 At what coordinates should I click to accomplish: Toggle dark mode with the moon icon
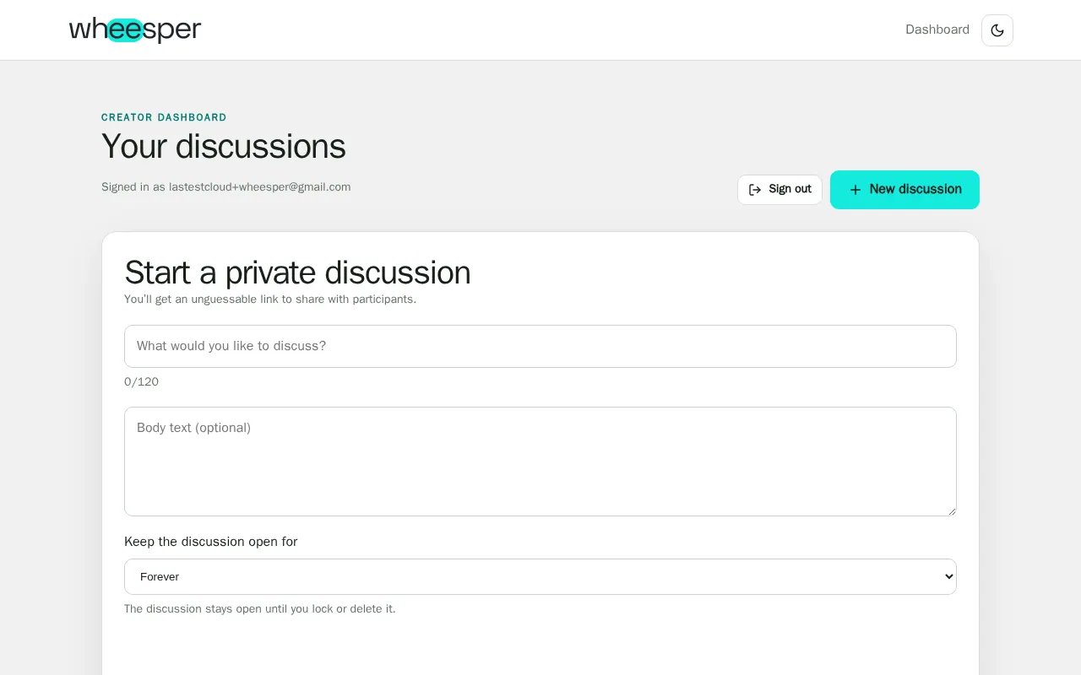[x=997, y=30]
